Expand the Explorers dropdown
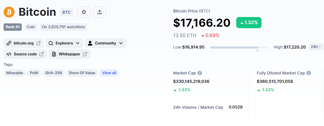 coord(64,43)
